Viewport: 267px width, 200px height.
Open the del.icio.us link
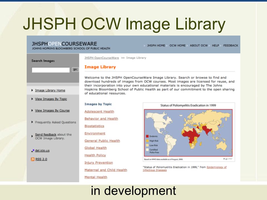click(x=42, y=151)
